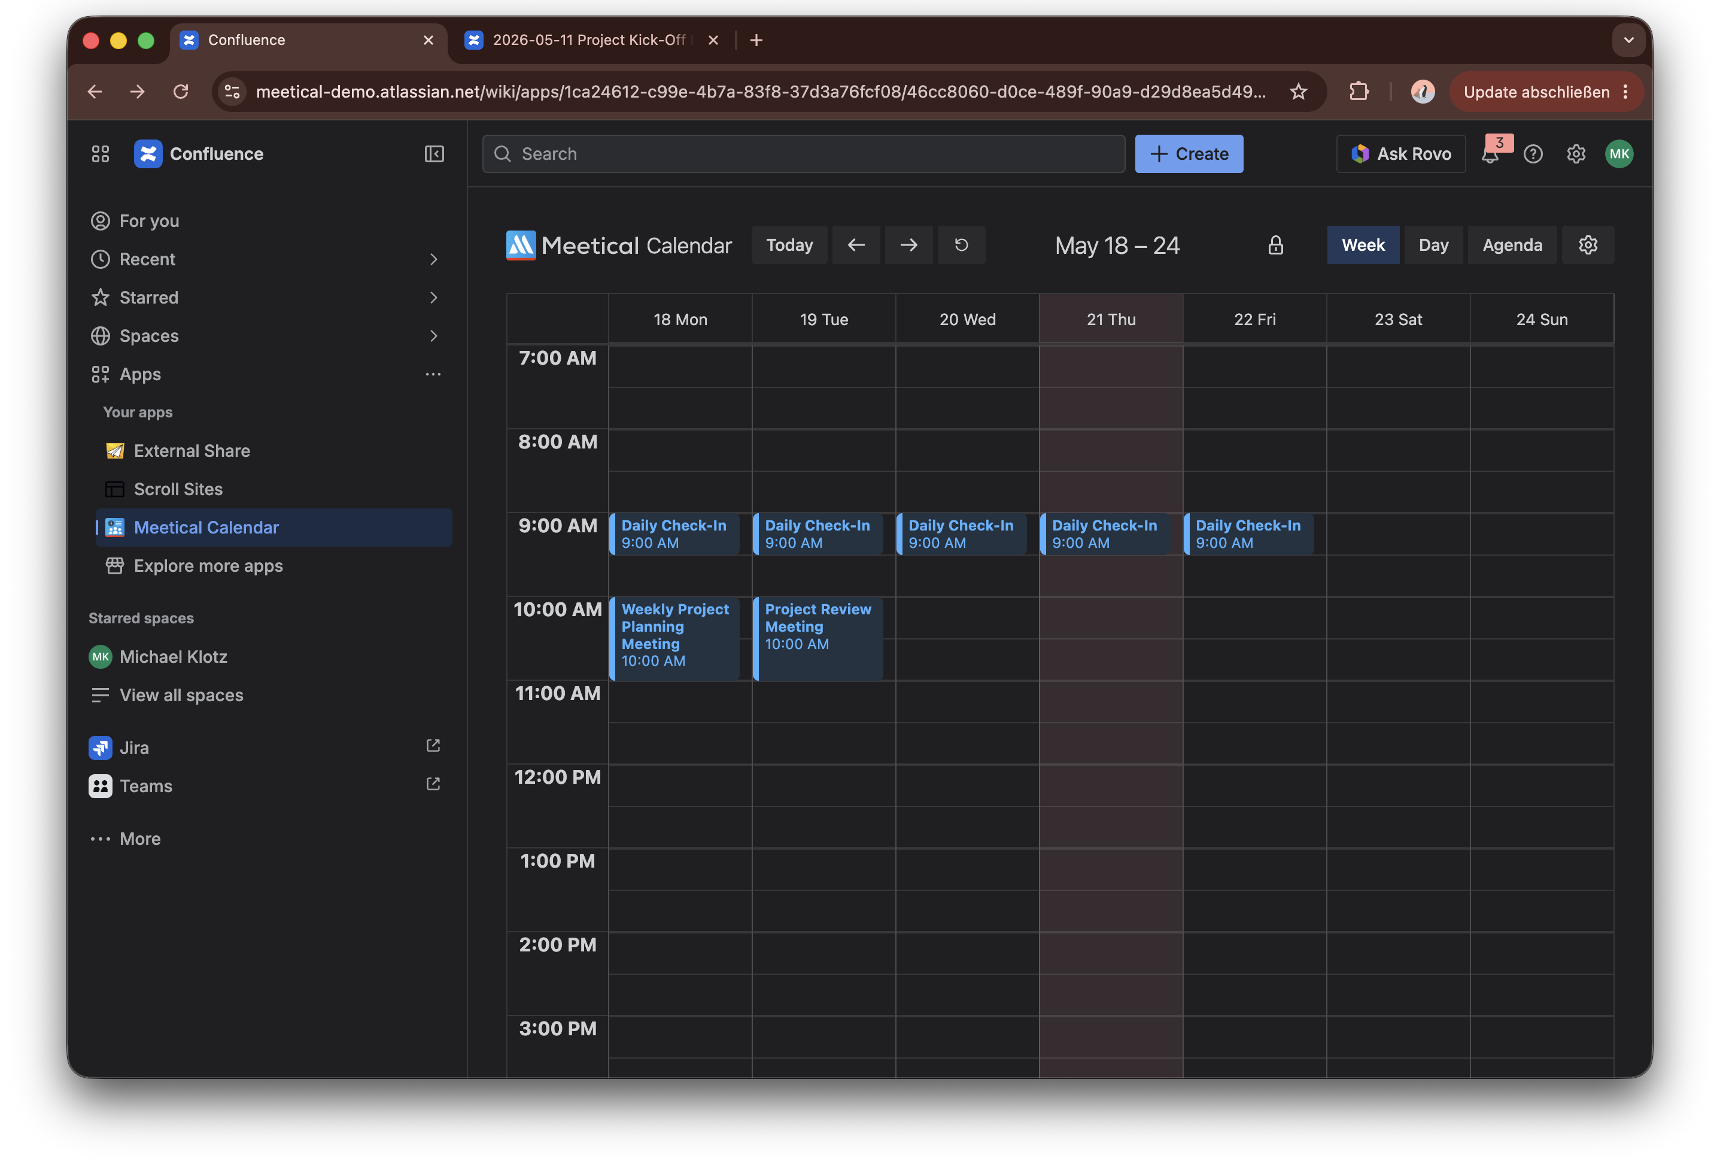Click the lock icon beside date range
This screenshot has width=1720, height=1167.
[1275, 245]
